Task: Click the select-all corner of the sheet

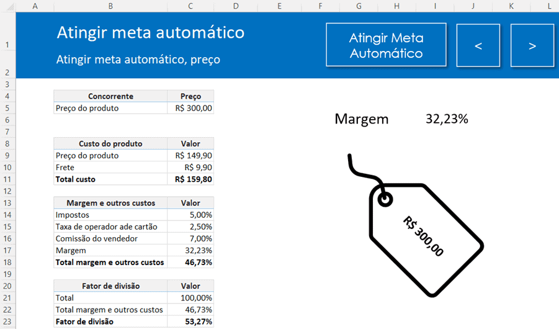Action: pyautogui.click(x=7, y=6)
